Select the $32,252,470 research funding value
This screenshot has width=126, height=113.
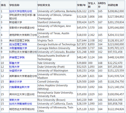115,63
